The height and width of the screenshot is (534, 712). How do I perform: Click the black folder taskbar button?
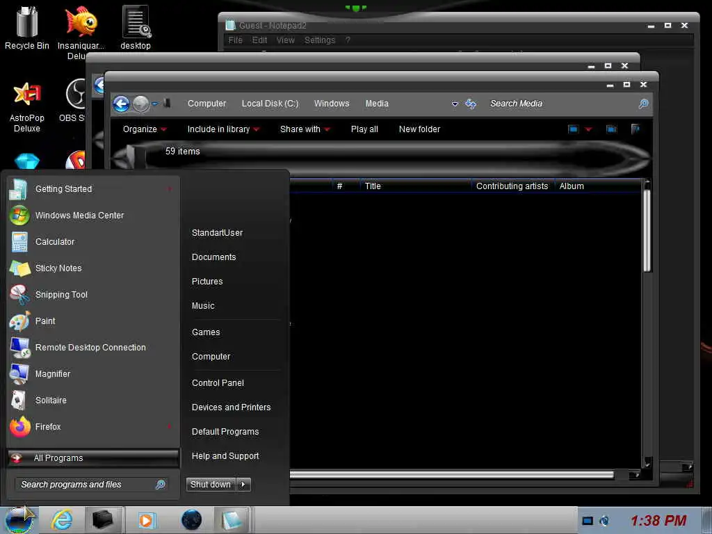pos(103,520)
